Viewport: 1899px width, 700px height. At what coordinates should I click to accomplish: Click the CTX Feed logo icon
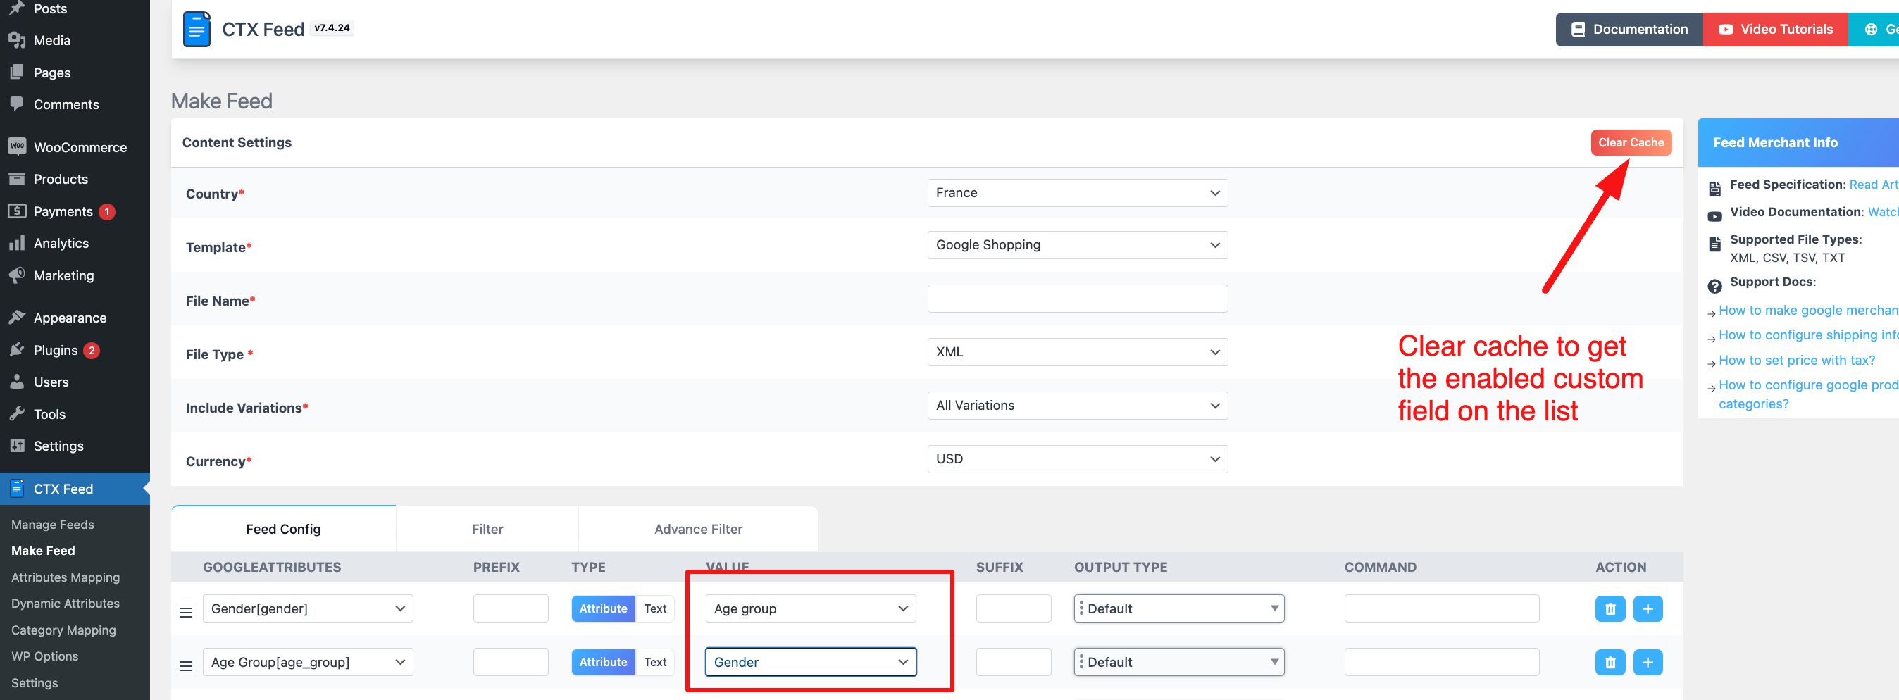tap(197, 30)
